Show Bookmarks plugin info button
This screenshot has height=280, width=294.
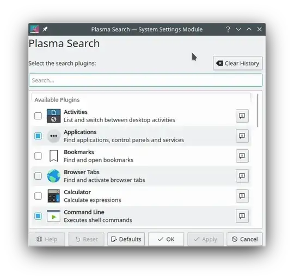tap(242, 156)
